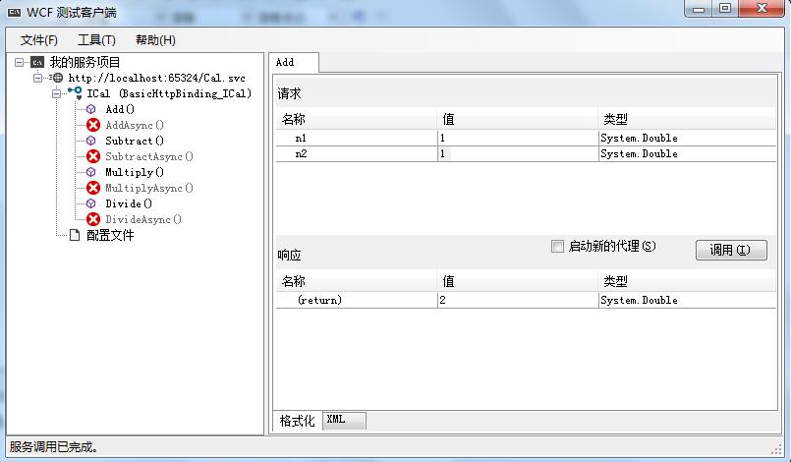The image size is (791, 462).
Task: Select the MultiplyAsync() operation
Action: (148, 188)
